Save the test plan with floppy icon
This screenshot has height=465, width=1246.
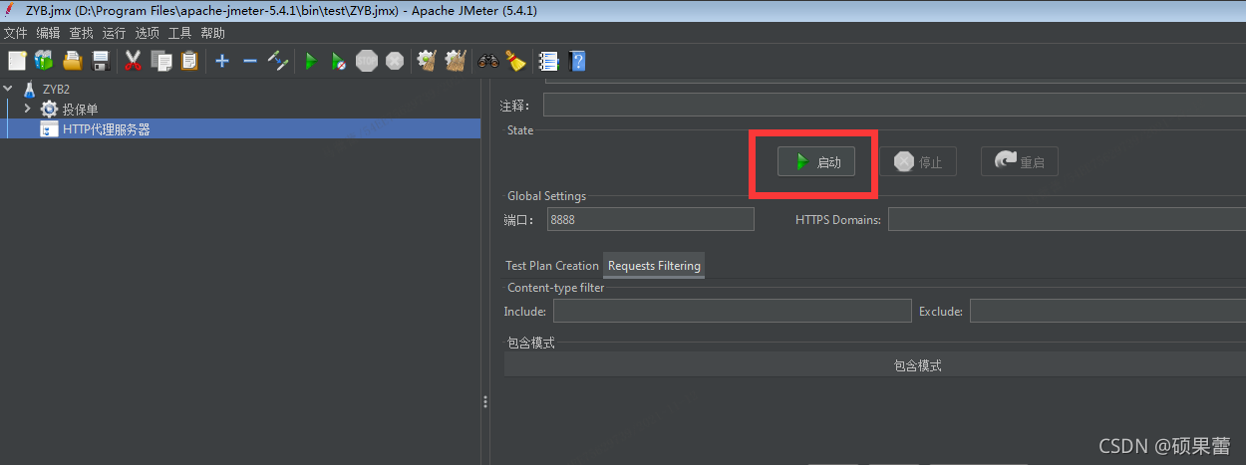[x=100, y=61]
